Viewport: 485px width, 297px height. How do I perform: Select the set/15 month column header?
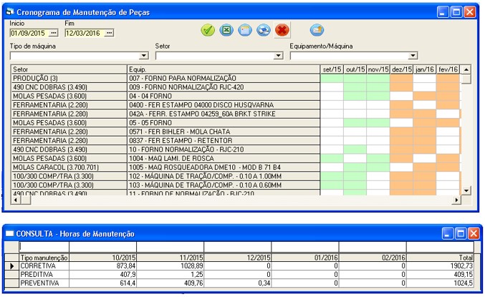[x=332, y=69]
